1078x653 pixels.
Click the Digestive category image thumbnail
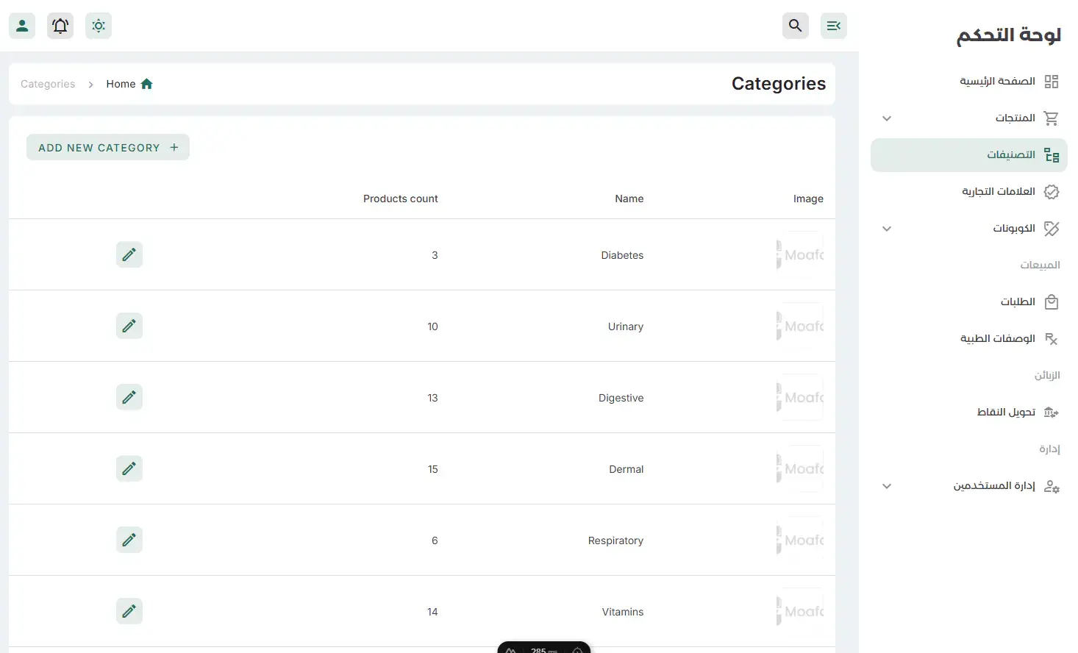point(800,397)
